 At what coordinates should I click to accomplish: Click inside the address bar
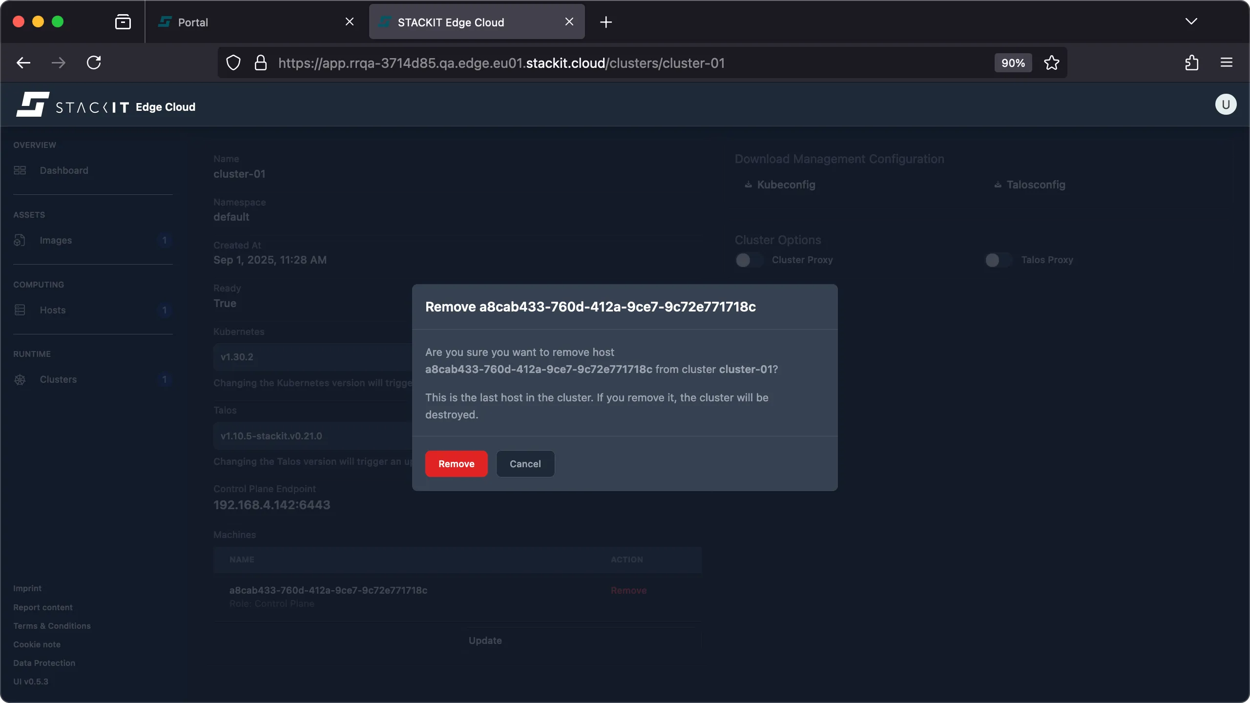pyautogui.click(x=586, y=62)
